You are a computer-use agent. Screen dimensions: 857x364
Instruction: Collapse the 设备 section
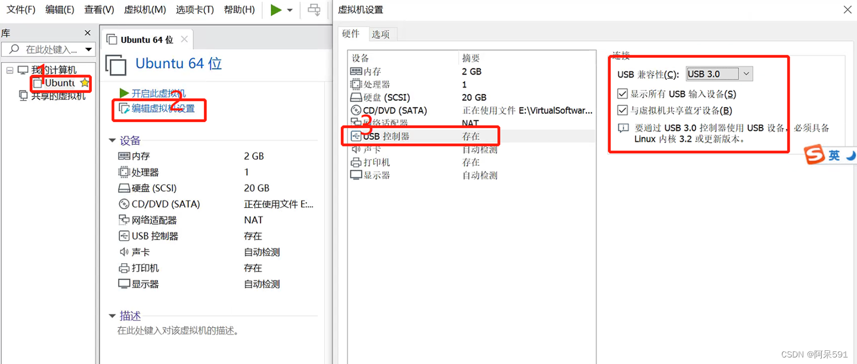(x=113, y=141)
